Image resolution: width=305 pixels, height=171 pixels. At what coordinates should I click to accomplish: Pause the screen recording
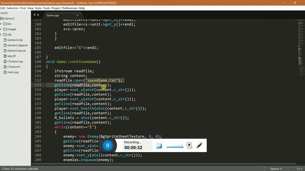pyautogui.click(x=108, y=145)
